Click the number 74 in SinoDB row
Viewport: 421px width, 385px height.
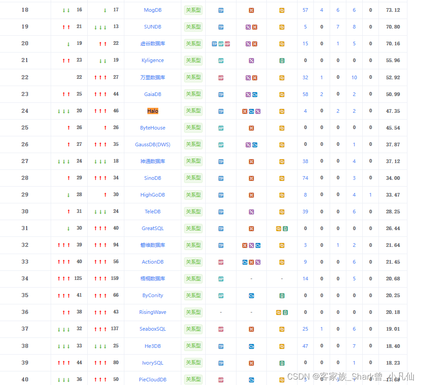point(305,178)
